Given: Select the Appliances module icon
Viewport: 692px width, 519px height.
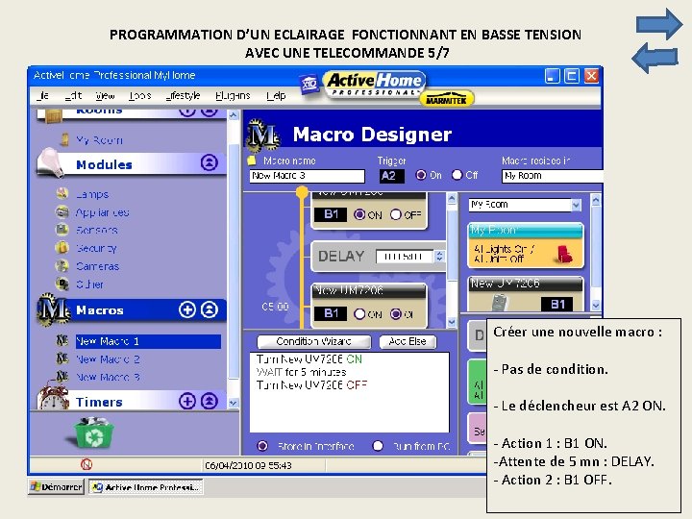Looking at the screenshot, I should 62,211.
